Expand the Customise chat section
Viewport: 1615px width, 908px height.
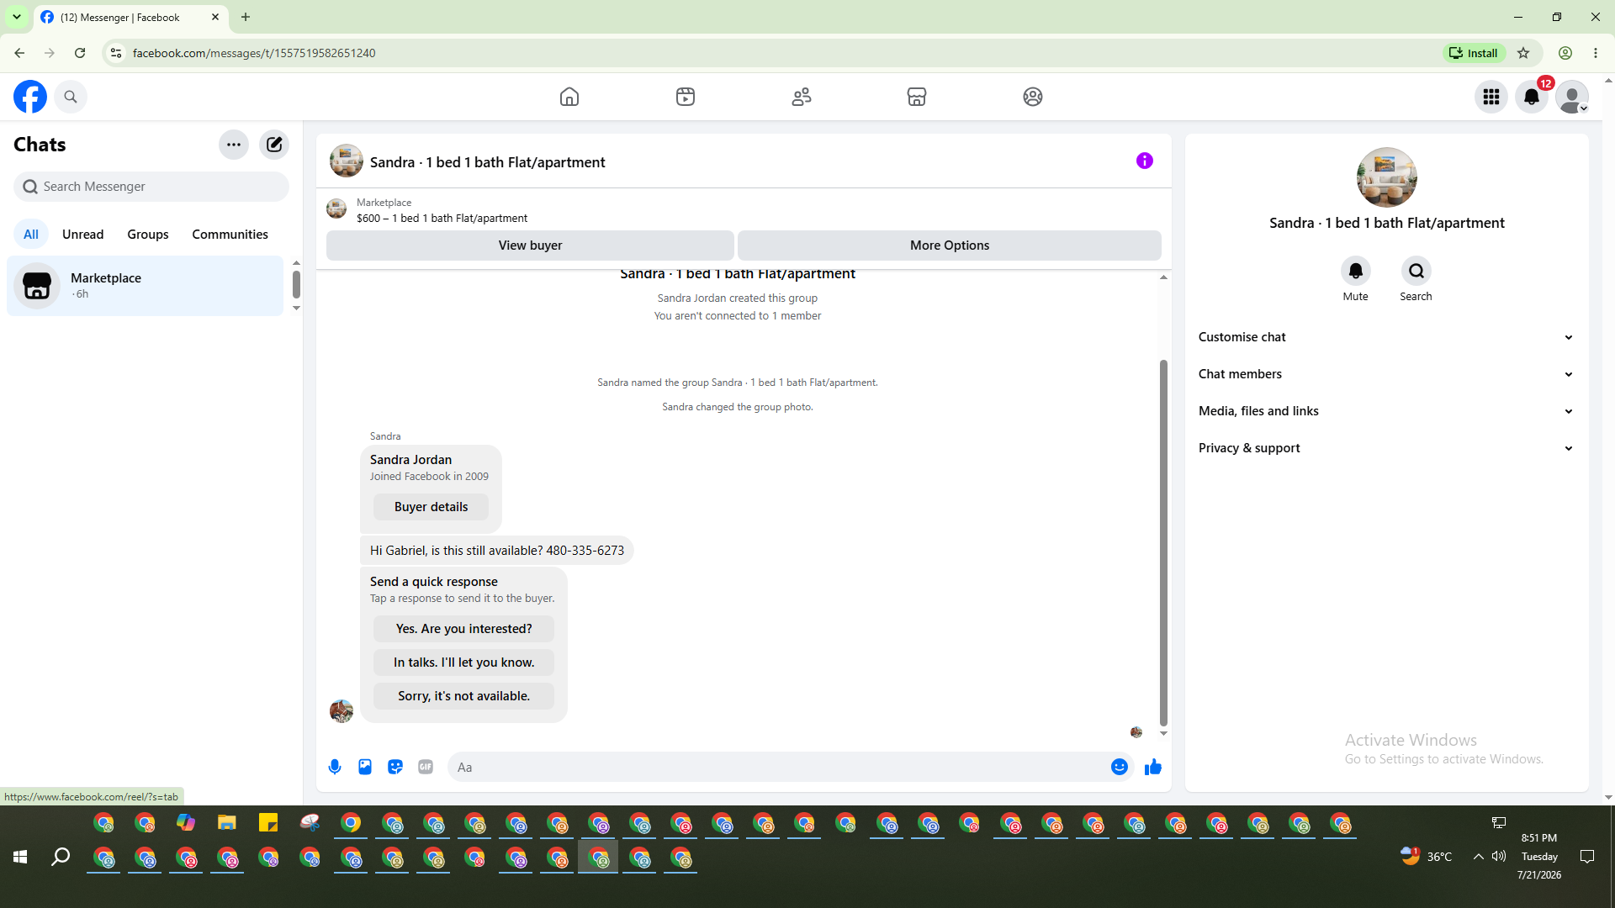(x=1387, y=337)
